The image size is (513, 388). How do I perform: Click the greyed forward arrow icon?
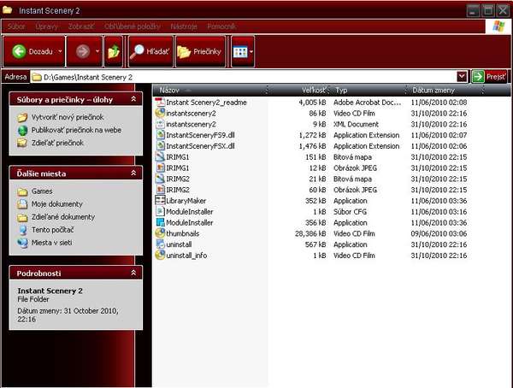[x=83, y=51]
